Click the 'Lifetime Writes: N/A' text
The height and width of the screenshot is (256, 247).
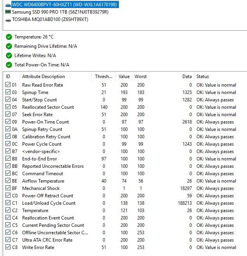[x=35, y=56]
